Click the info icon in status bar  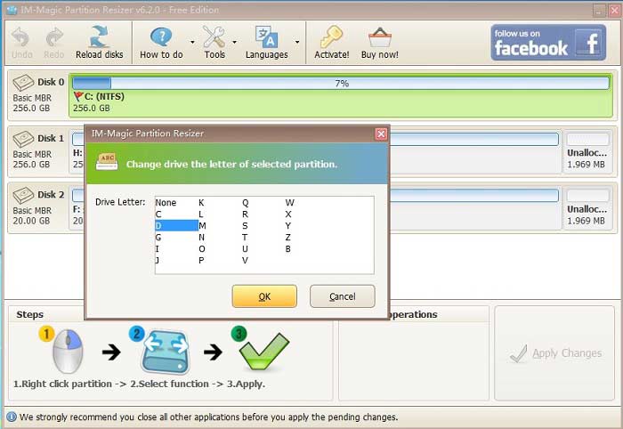tap(12, 417)
